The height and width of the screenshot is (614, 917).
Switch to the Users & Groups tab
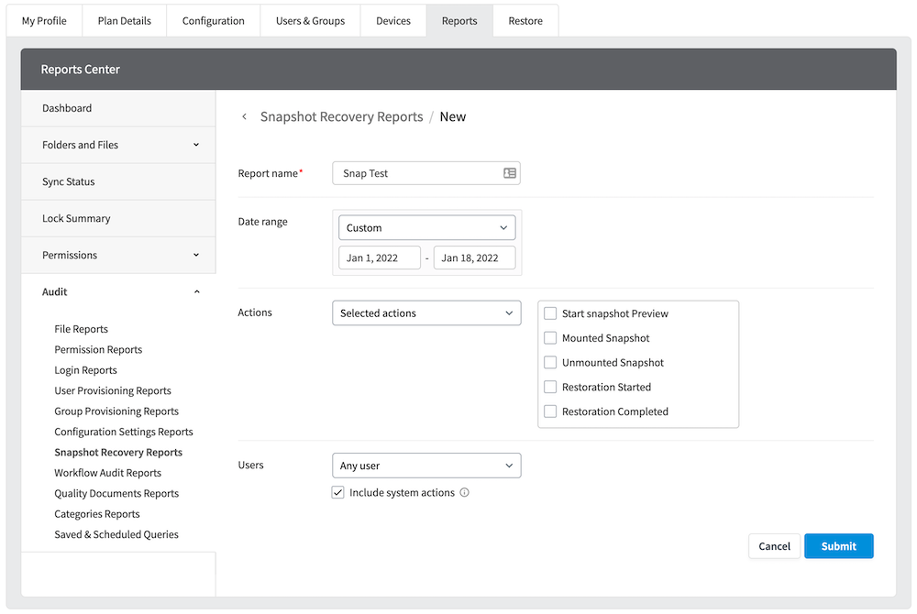[x=309, y=20]
